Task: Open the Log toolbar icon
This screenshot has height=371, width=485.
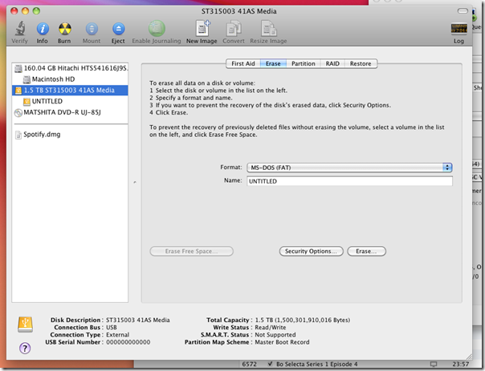Action: 459,29
